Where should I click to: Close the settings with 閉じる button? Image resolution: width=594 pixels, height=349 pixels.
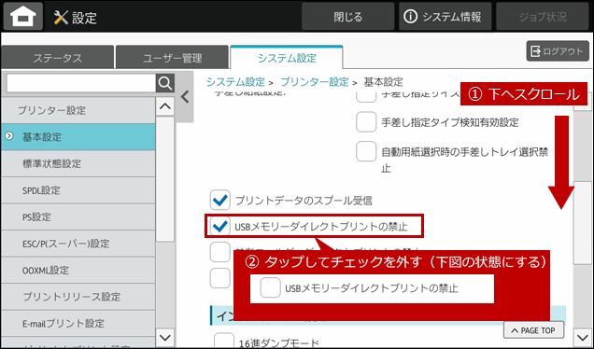(348, 17)
